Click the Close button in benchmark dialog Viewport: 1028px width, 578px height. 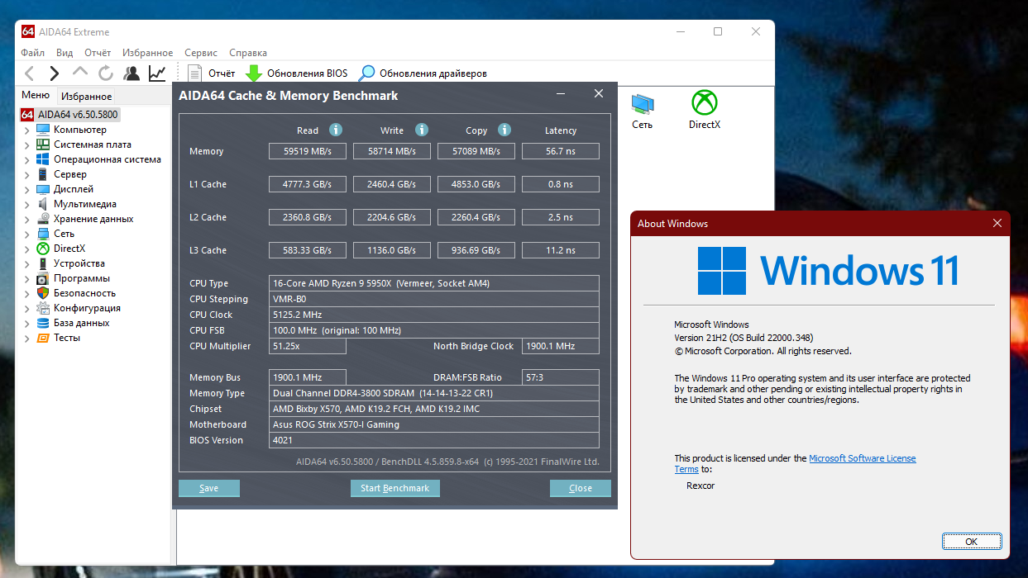coord(581,488)
